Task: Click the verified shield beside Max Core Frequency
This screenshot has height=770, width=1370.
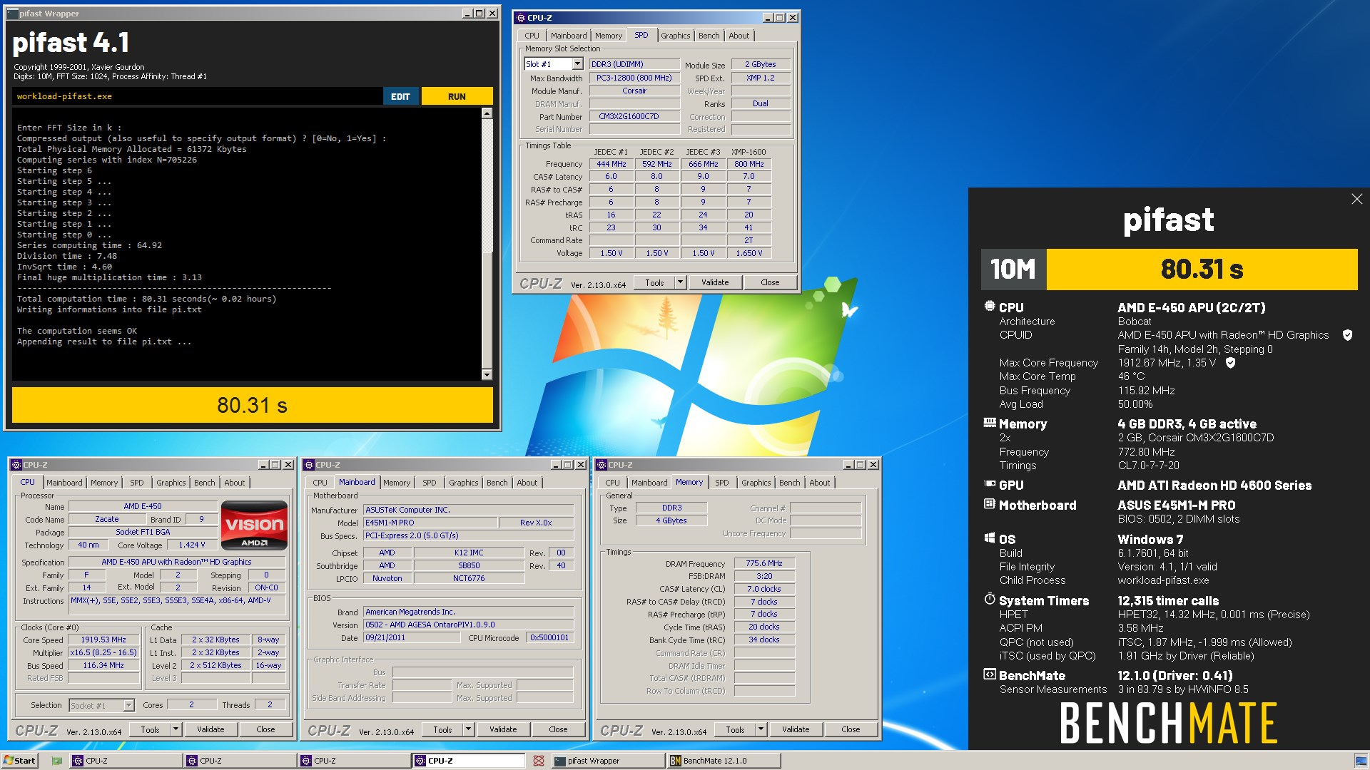Action: 1230,363
